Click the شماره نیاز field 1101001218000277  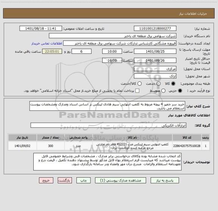tap(155, 28)
